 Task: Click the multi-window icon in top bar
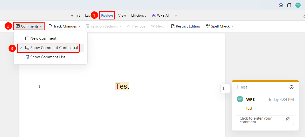pyautogui.click(x=289, y=5)
